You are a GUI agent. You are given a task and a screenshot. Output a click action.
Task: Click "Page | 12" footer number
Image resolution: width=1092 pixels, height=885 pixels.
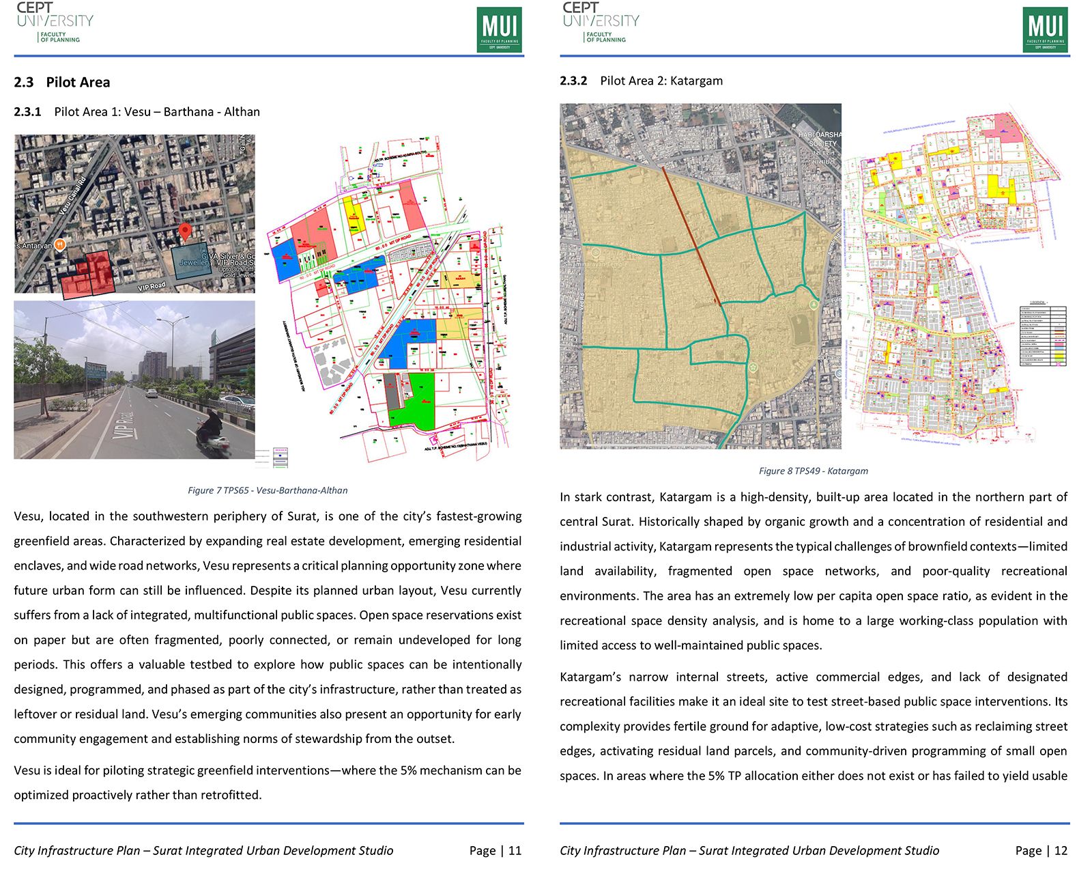pos(1041,850)
